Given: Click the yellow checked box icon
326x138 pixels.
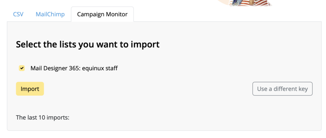Looking at the screenshot, I should click(x=22, y=68).
